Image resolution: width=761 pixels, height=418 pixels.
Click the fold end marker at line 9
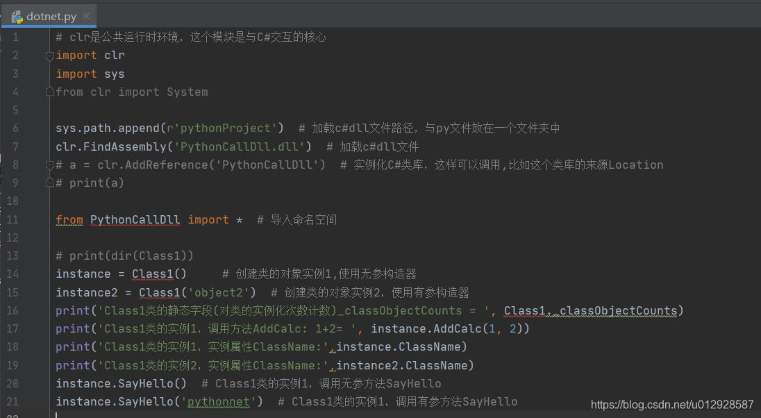point(49,183)
